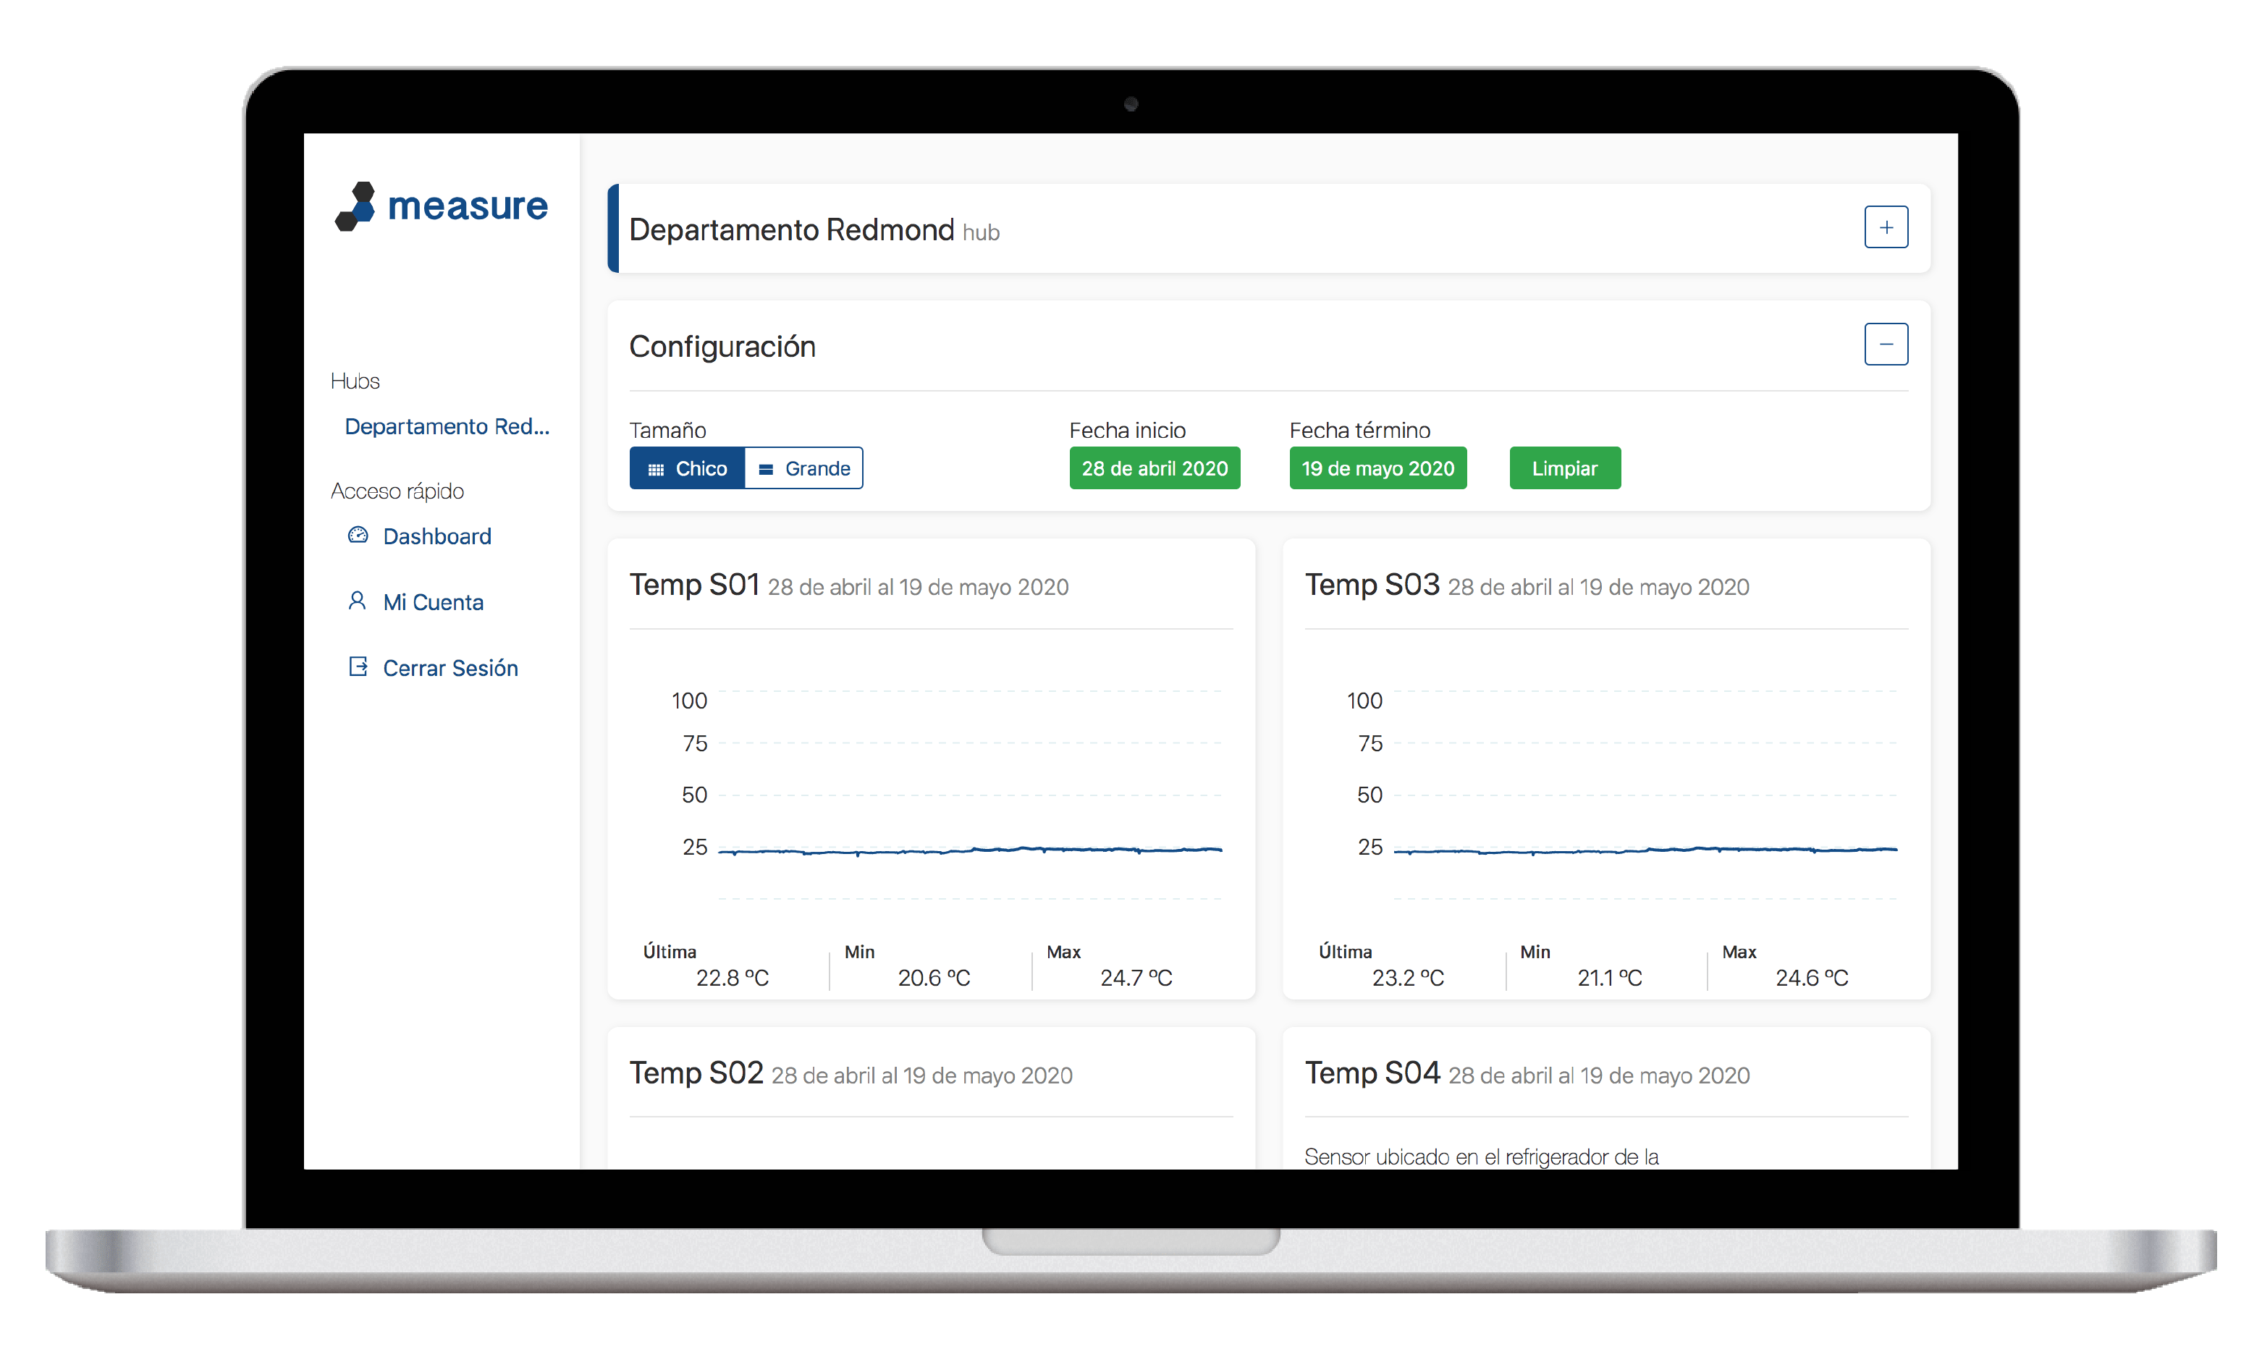Click the Limpiar button
The height and width of the screenshot is (1357, 2262).
click(x=1564, y=468)
